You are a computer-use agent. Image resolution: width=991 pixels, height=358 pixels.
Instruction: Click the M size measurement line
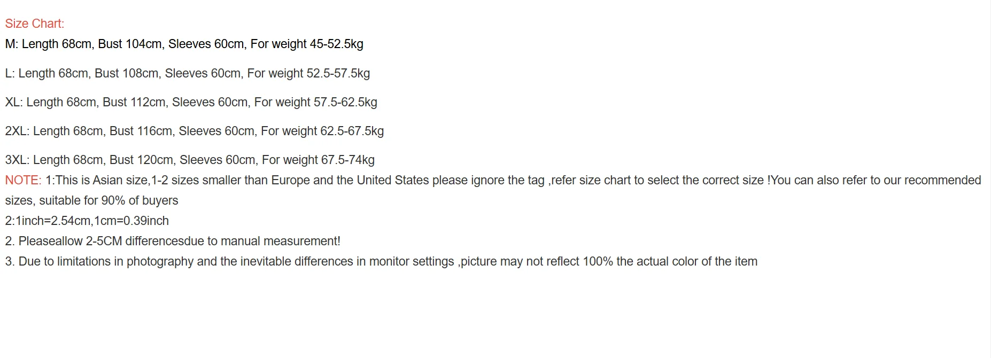pos(184,44)
